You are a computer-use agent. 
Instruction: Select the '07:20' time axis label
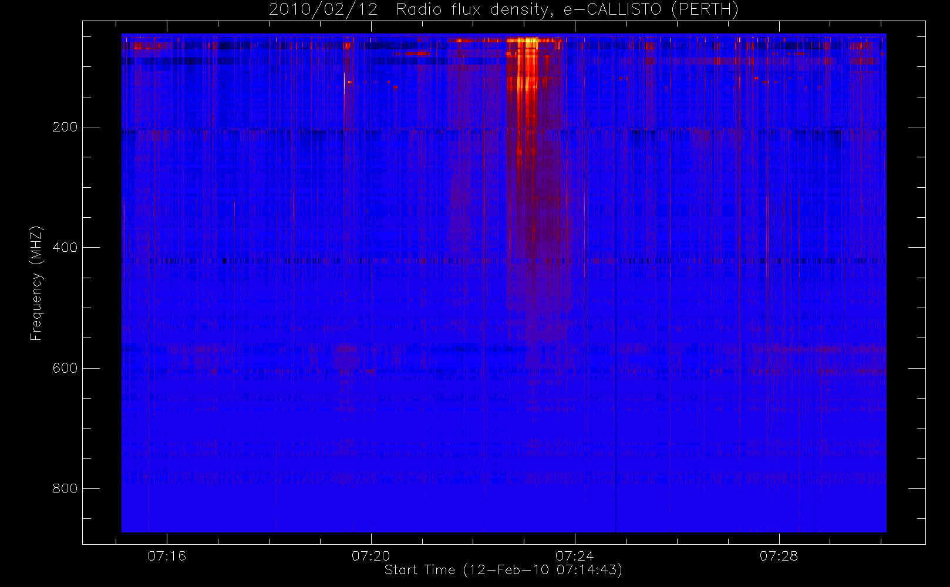(x=371, y=556)
